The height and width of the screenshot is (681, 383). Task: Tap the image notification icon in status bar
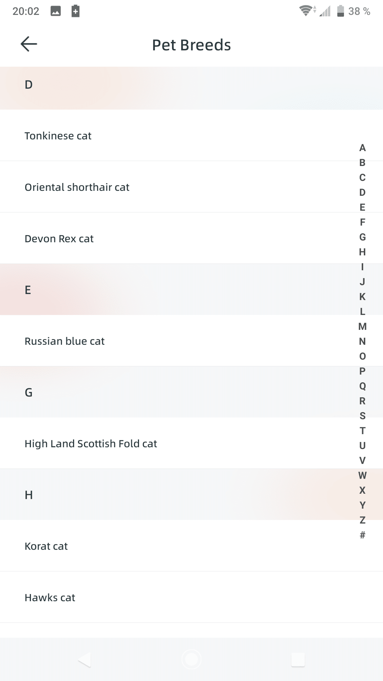click(x=56, y=11)
